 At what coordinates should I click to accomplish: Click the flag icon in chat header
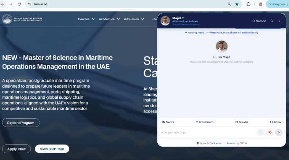pyautogui.click(x=272, y=21)
